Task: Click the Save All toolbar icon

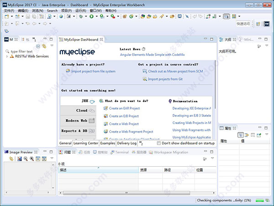Action: [34, 16]
